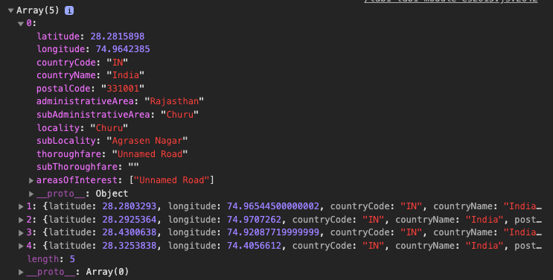Expand the __proto__: Array(0) entry
The height and width of the screenshot is (280, 553).
tap(21, 272)
